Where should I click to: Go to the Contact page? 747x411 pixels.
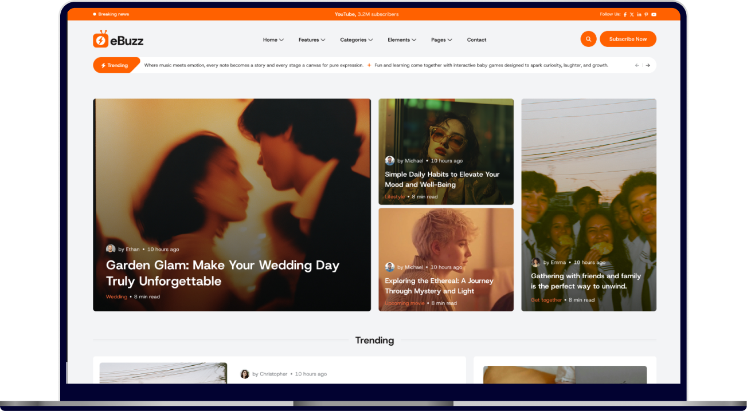[476, 40]
